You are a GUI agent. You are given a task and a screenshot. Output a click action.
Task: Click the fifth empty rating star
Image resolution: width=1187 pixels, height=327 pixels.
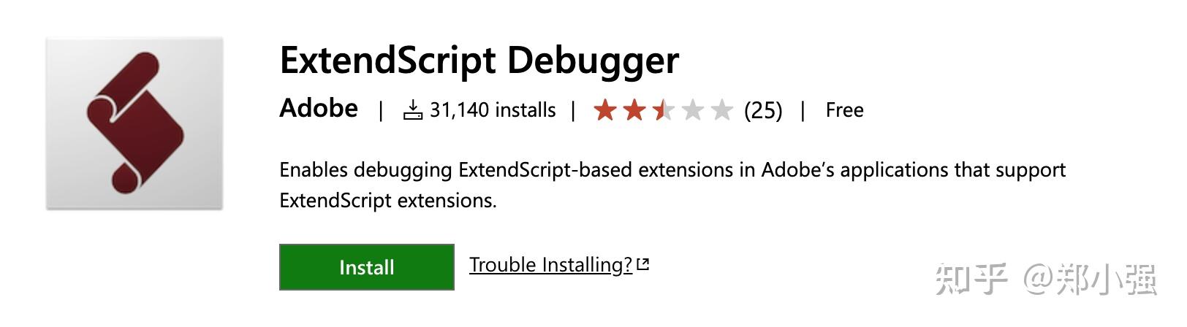[x=721, y=110]
